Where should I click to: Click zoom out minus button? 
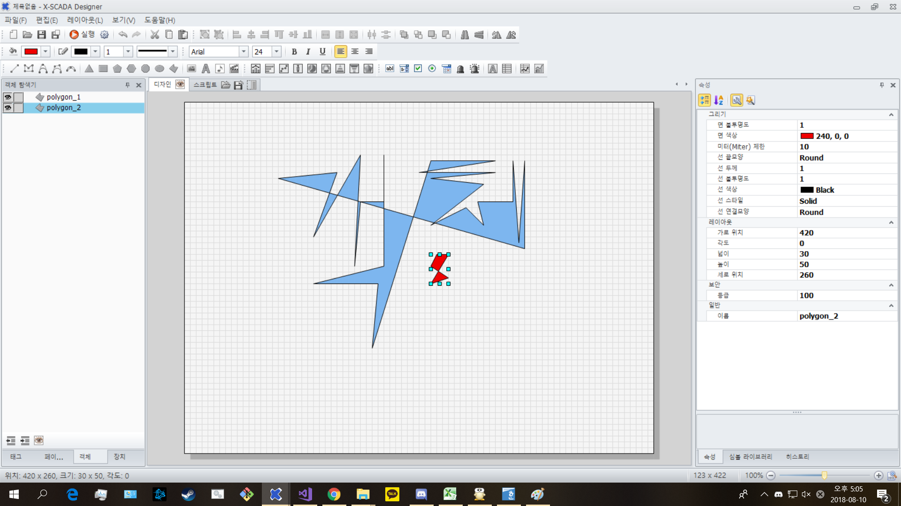pos(771,476)
